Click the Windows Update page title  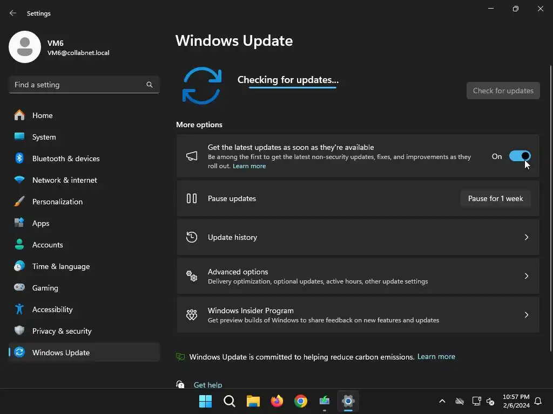pos(234,41)
